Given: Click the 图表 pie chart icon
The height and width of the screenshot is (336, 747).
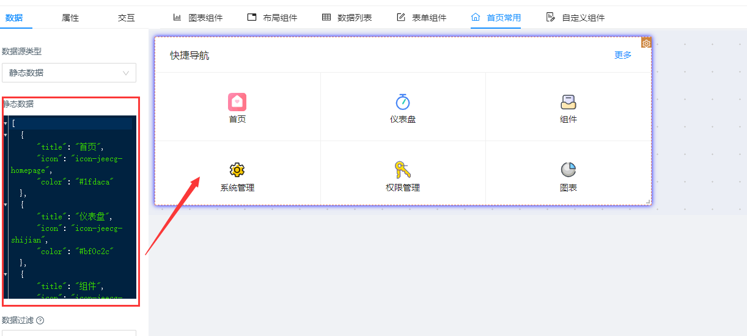Looking at the screenshot, I should coord(569,170).
